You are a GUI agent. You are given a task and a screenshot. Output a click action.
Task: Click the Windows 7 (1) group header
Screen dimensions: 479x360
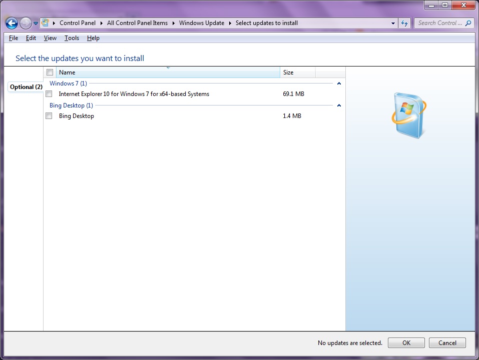(x=68, y=83)
